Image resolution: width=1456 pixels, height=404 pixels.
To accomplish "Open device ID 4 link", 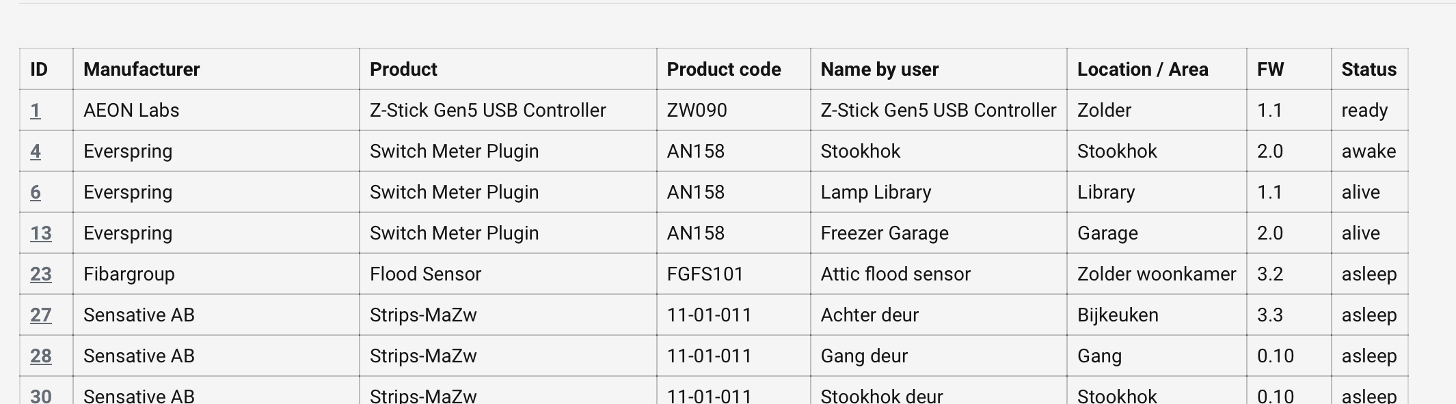I will 36,151.
